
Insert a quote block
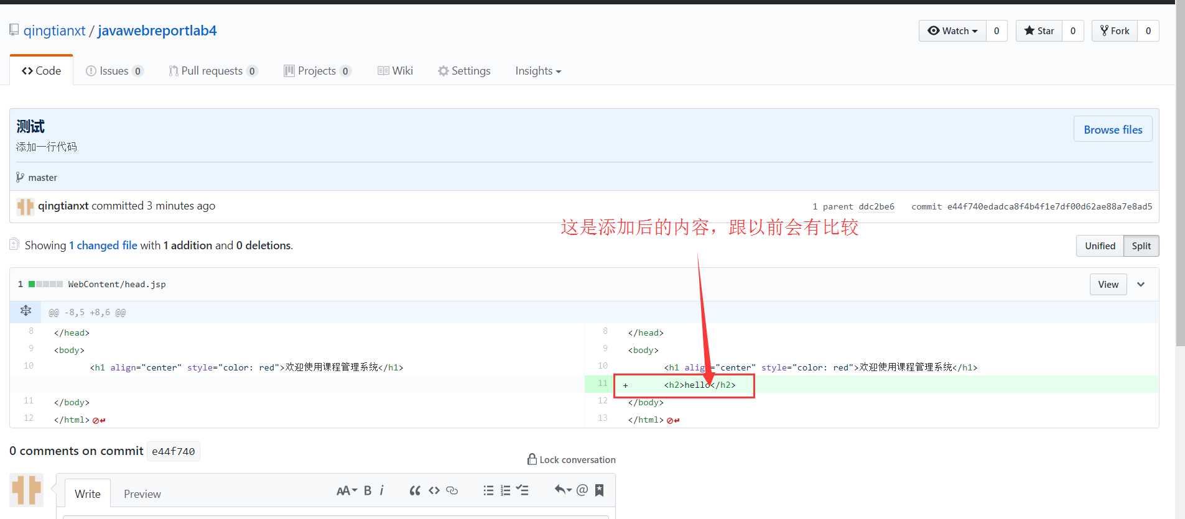[x=415, y=490]
